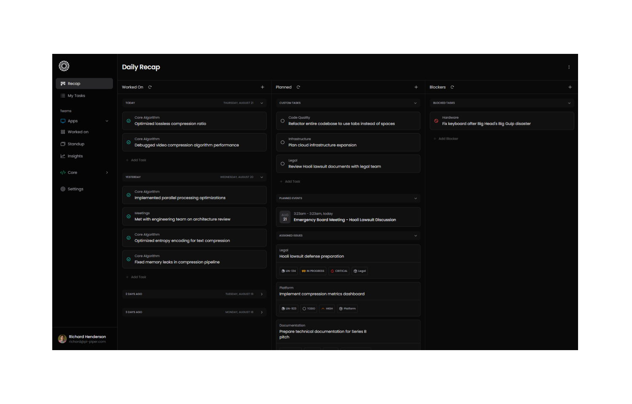Uncheck 'Optimized lossless compression ratio' task
Screen dimensions: 632x404
tap(128, 120)
